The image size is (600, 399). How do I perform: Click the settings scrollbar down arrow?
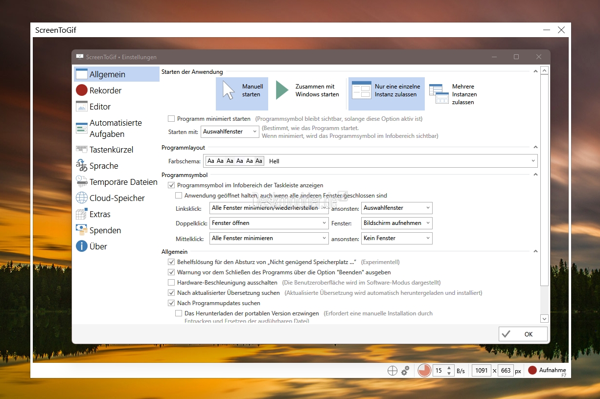tap(544, 318)
